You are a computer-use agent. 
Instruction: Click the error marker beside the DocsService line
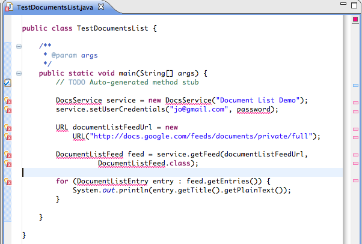pyautogui.click(x=7, y=101)
